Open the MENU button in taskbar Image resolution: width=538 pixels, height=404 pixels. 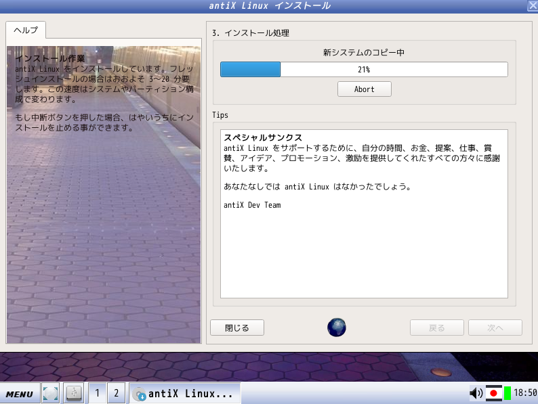20,393
